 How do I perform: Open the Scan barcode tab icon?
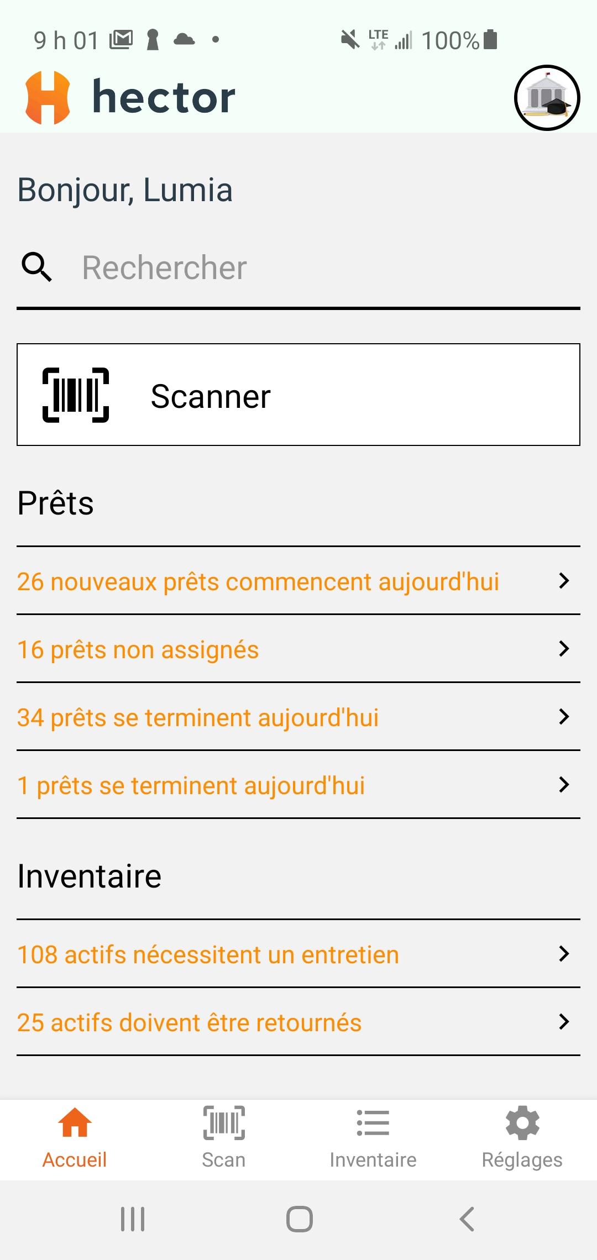pos(224,1123)
